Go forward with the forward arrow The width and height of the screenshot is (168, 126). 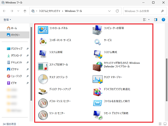12,11
